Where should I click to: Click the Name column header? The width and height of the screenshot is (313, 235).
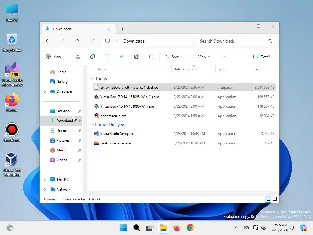pos(132,69)
